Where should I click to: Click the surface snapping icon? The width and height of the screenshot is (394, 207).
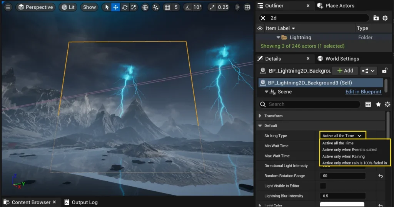(x=155, y=7)
